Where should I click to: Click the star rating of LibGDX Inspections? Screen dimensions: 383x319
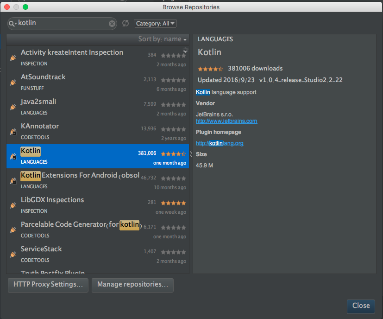pyautogui.click(x=173, y=203)
